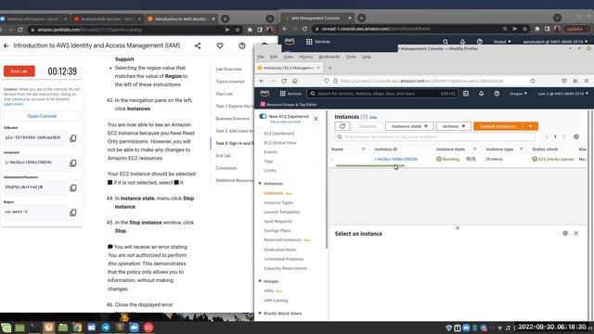
Task: Open the terminal from the taskbar
Action: point(34,328)
